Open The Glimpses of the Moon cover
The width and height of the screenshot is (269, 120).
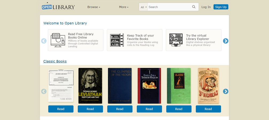(120, 86)
